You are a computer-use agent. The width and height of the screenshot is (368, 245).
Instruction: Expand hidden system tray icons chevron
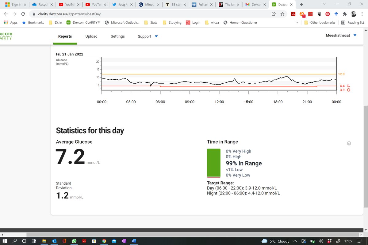click(x=295, y=241)
